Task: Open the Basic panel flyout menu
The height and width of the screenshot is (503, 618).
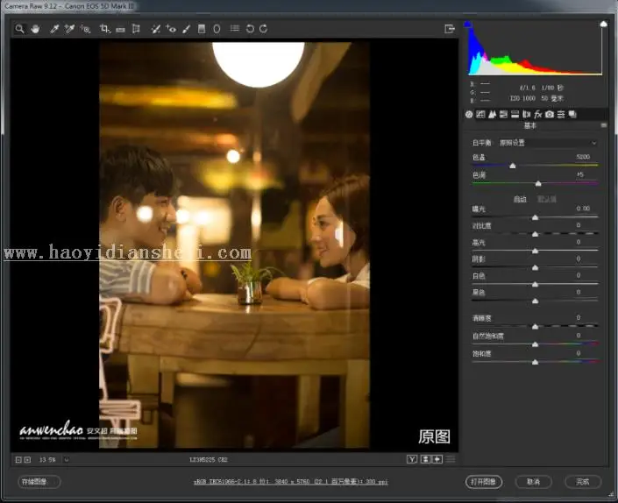Action: pos(603,125)
